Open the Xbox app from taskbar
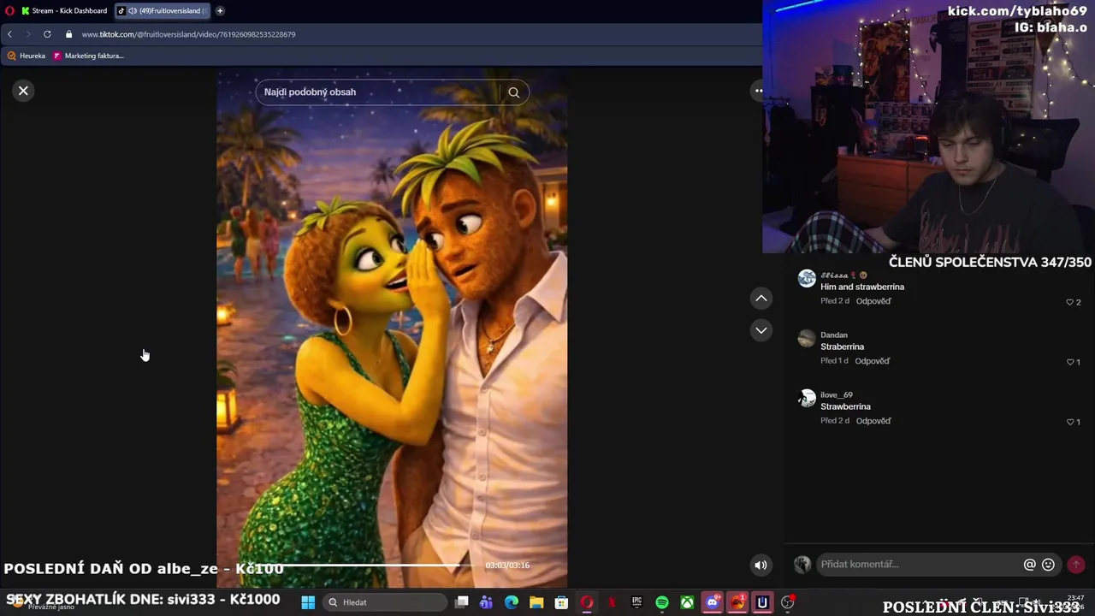The image size is (1095, 616). [687, 602]
